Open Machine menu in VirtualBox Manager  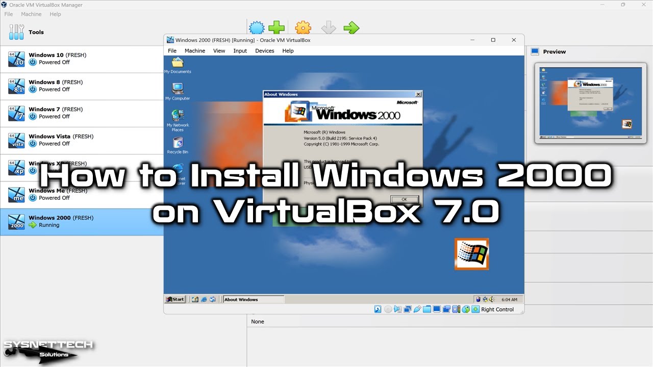31,14
